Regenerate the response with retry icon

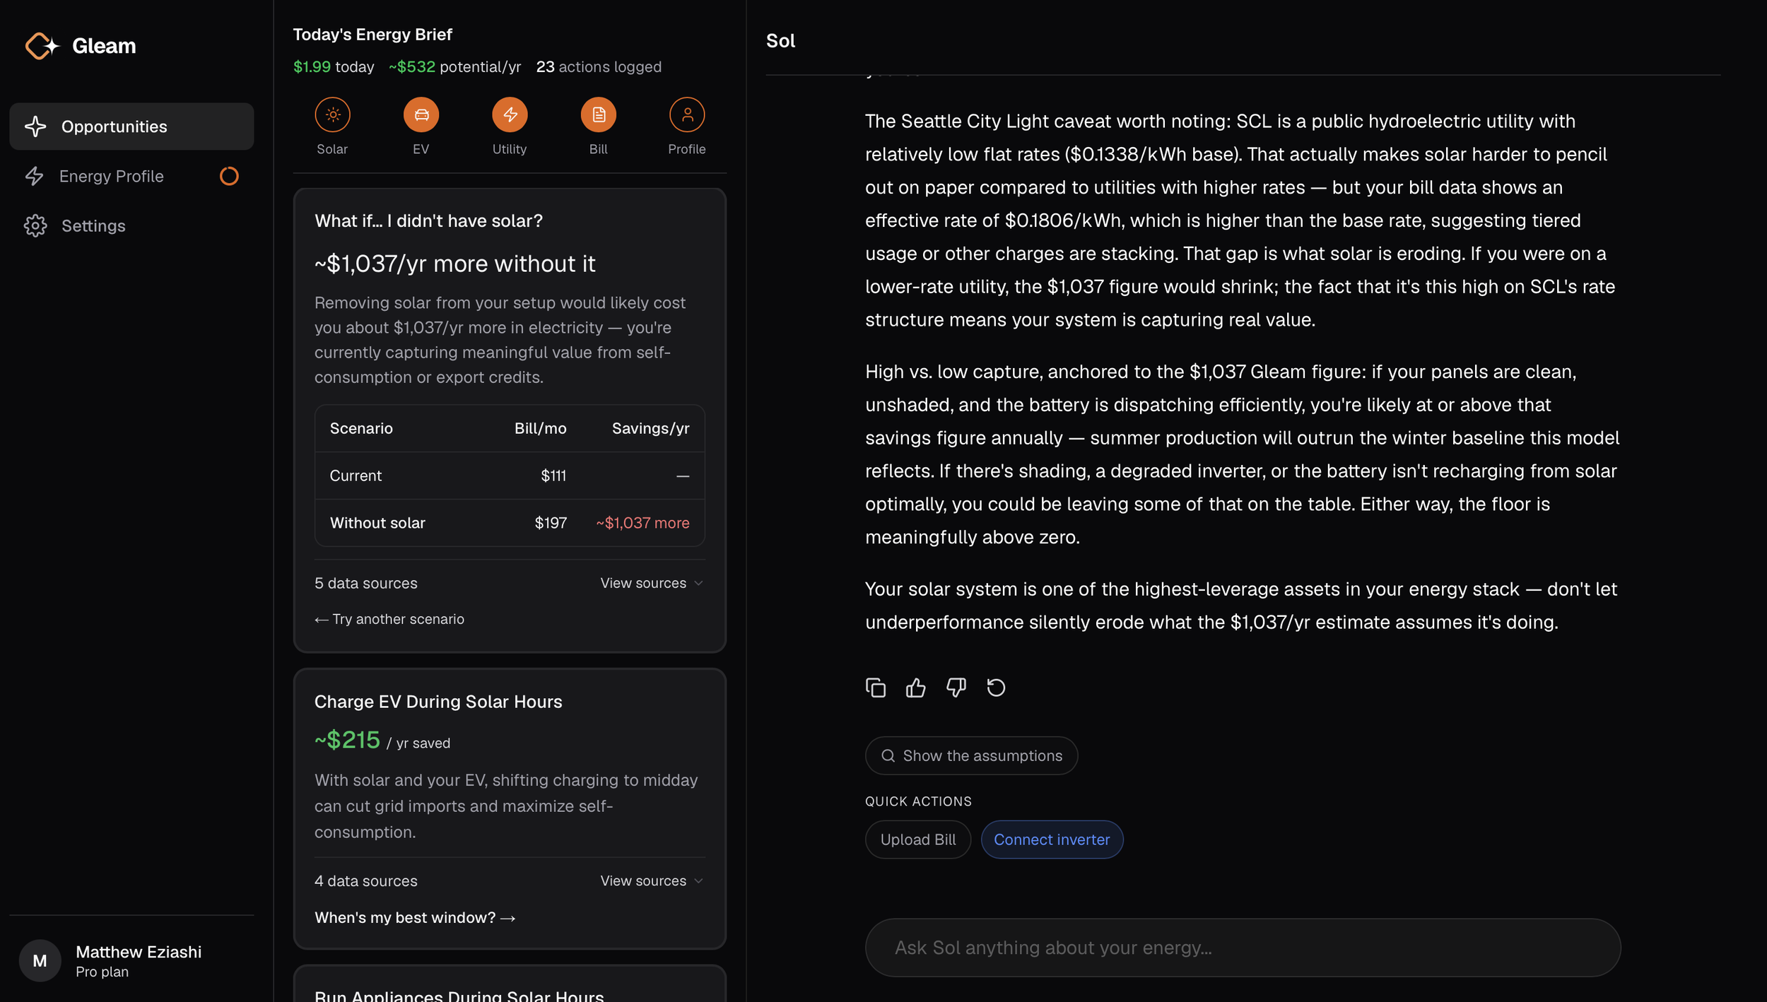[x=996, y=688]
